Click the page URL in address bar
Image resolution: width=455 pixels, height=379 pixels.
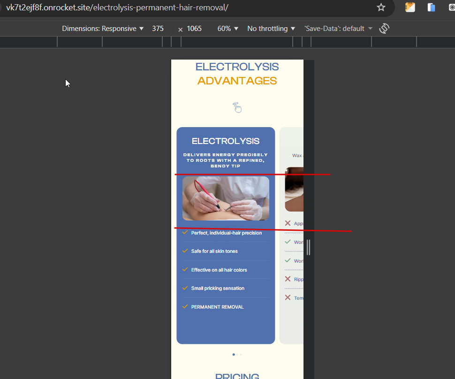pos(117,8)
